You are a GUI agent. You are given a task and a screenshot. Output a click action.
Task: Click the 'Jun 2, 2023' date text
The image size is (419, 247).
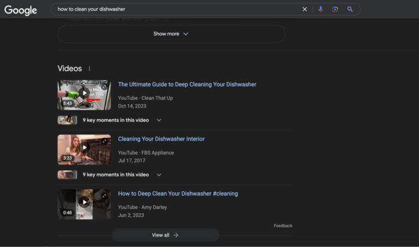[x=131, y=215]
